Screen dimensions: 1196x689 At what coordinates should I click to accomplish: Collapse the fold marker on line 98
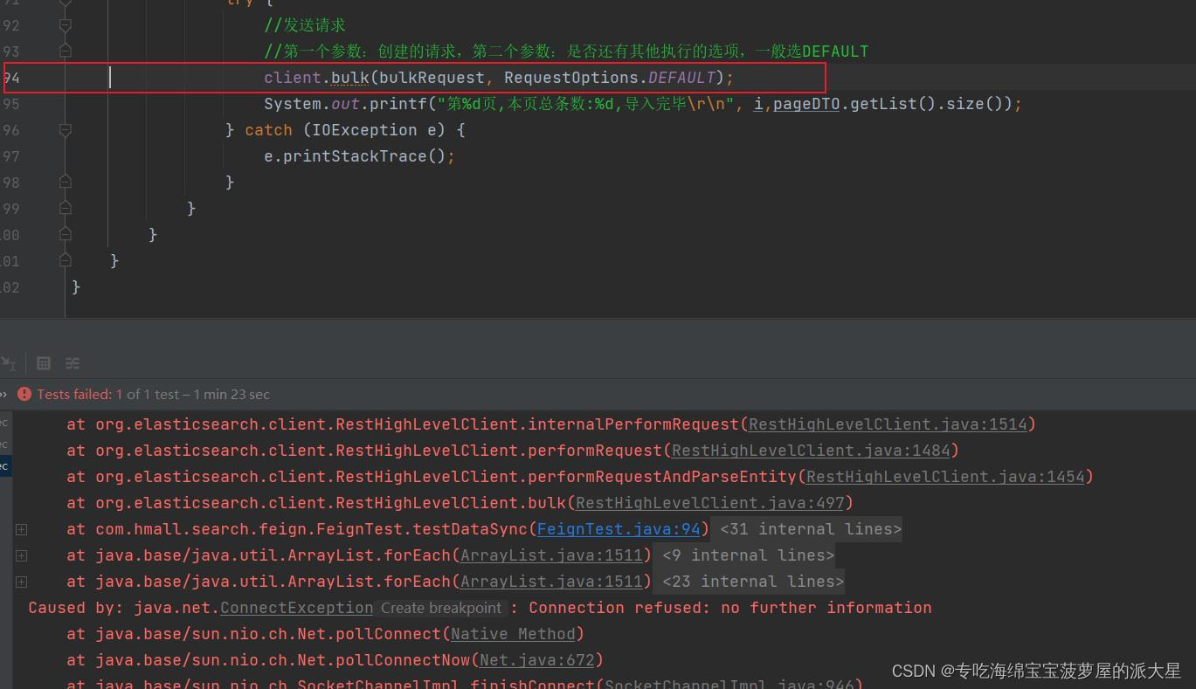[x=65, y=183]
